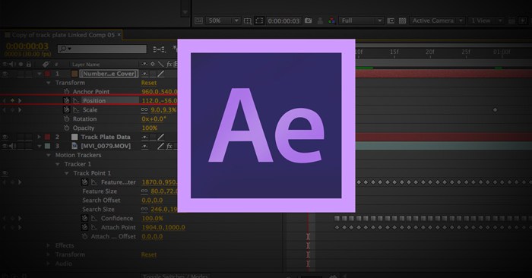The image size is (532, 278).
Task: Toggle the Scale stopwatch
Action: click(67, 110)
